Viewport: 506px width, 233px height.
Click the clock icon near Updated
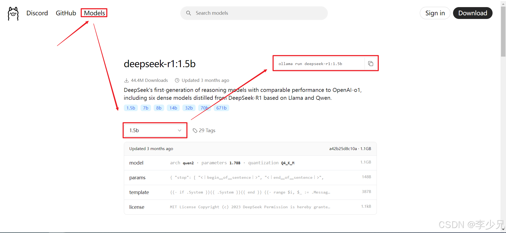177,80
